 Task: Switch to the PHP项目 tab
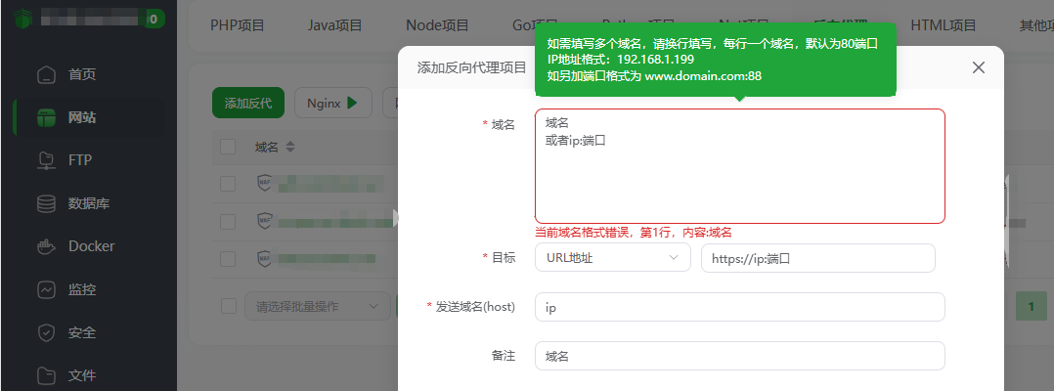tap(238, 25)
